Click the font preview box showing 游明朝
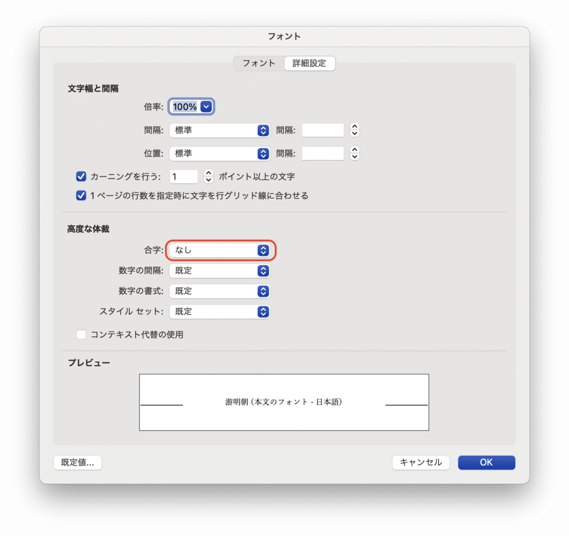Screen dimensions: 569x536 (x=284, y=403)
